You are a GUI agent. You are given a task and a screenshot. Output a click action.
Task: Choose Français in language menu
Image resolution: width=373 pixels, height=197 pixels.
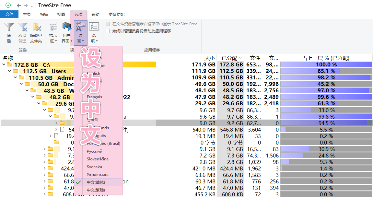tap(98, 97)
